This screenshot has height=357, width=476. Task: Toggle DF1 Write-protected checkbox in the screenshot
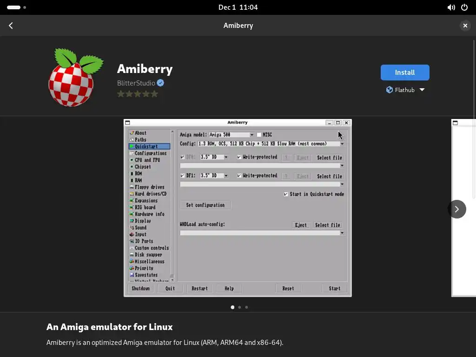(239, 175)
